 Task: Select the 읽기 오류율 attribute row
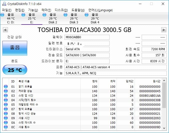click(82, 86)
